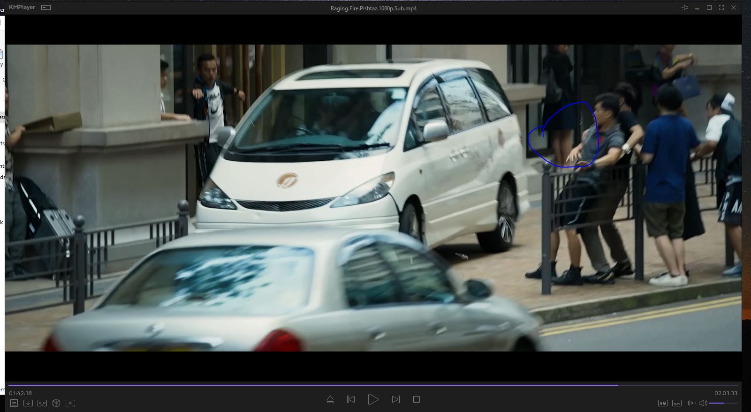
Task: Take a screen capture with focus icon
Action: click(70, 403)
